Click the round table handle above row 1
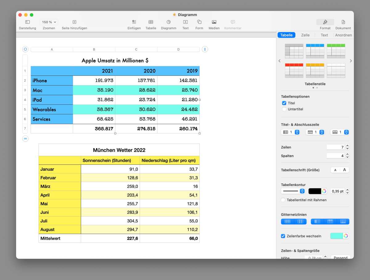Viewport: 370px width, 280px height. [x=25, y=49]
